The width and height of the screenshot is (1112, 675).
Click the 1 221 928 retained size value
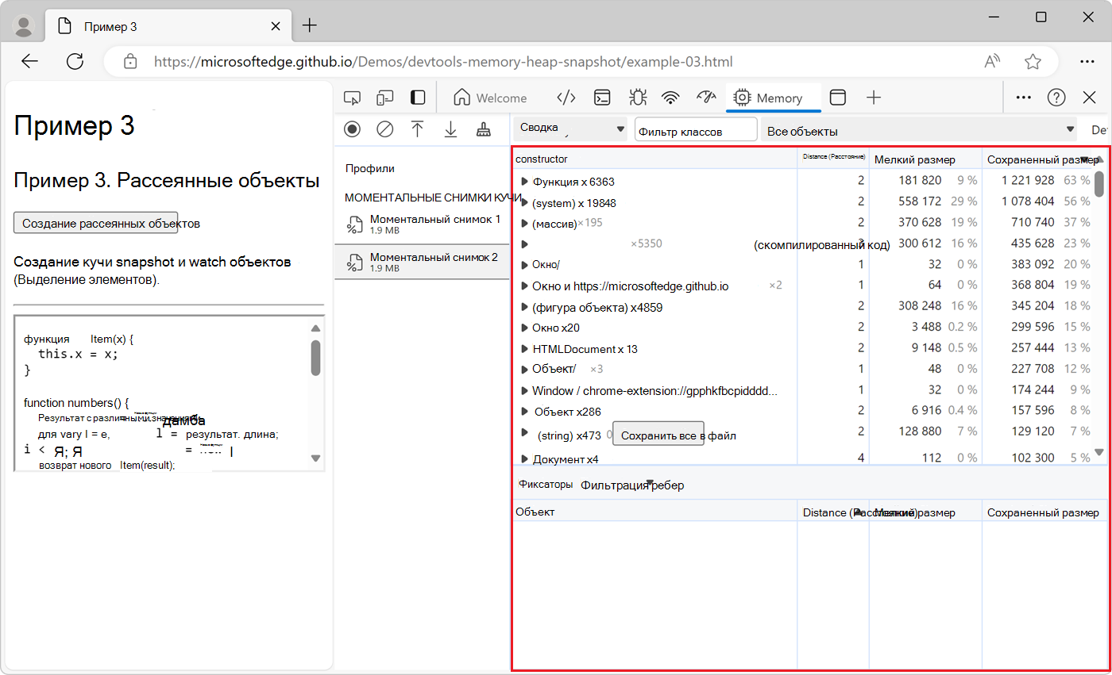point(1028,181)
